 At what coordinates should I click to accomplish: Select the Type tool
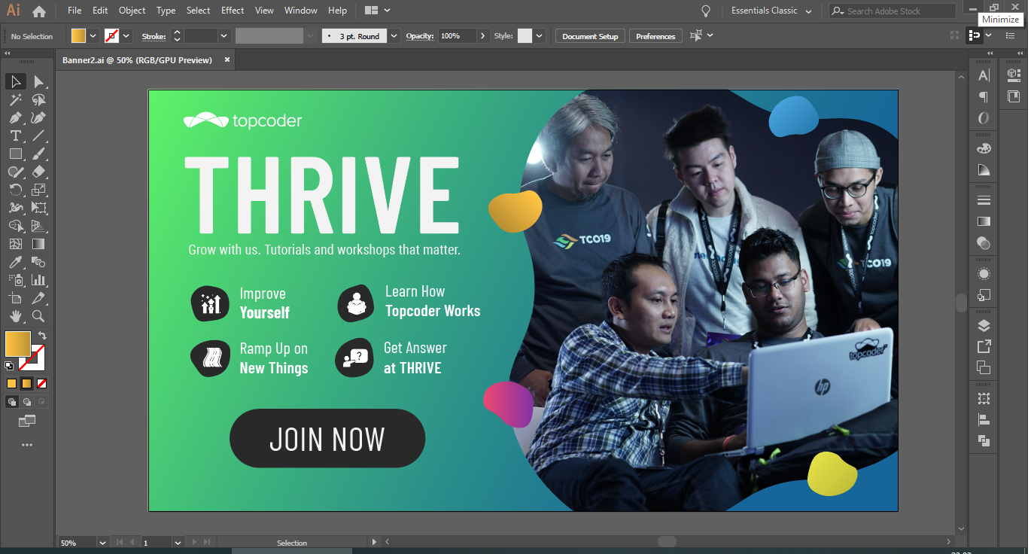coord(16,135)
